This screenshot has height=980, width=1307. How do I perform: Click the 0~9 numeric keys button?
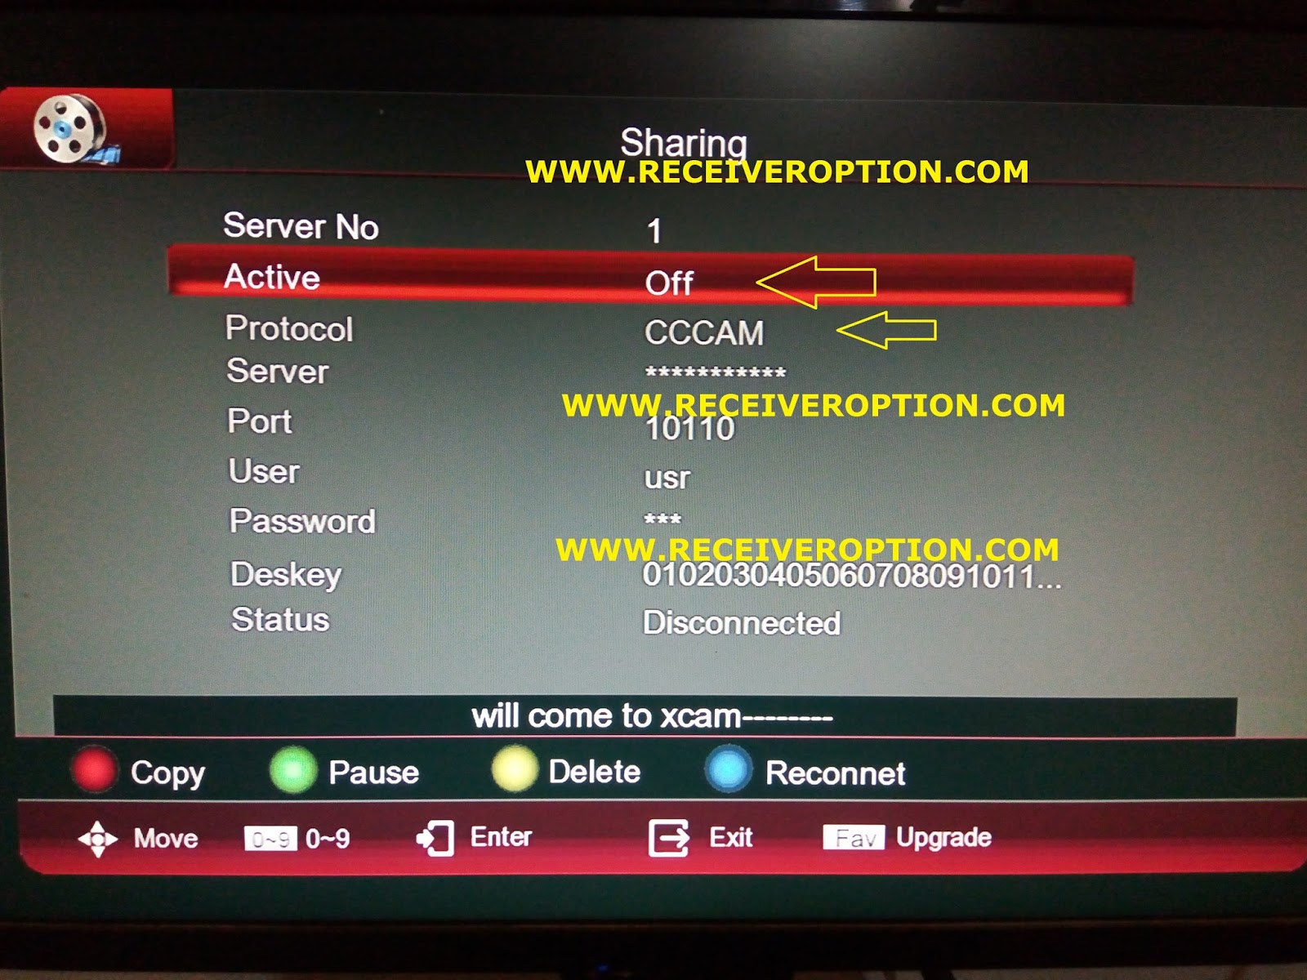[x=270, y=837]
